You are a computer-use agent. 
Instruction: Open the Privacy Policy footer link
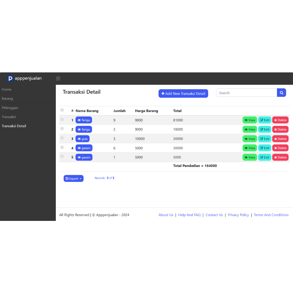click(238, 215)
